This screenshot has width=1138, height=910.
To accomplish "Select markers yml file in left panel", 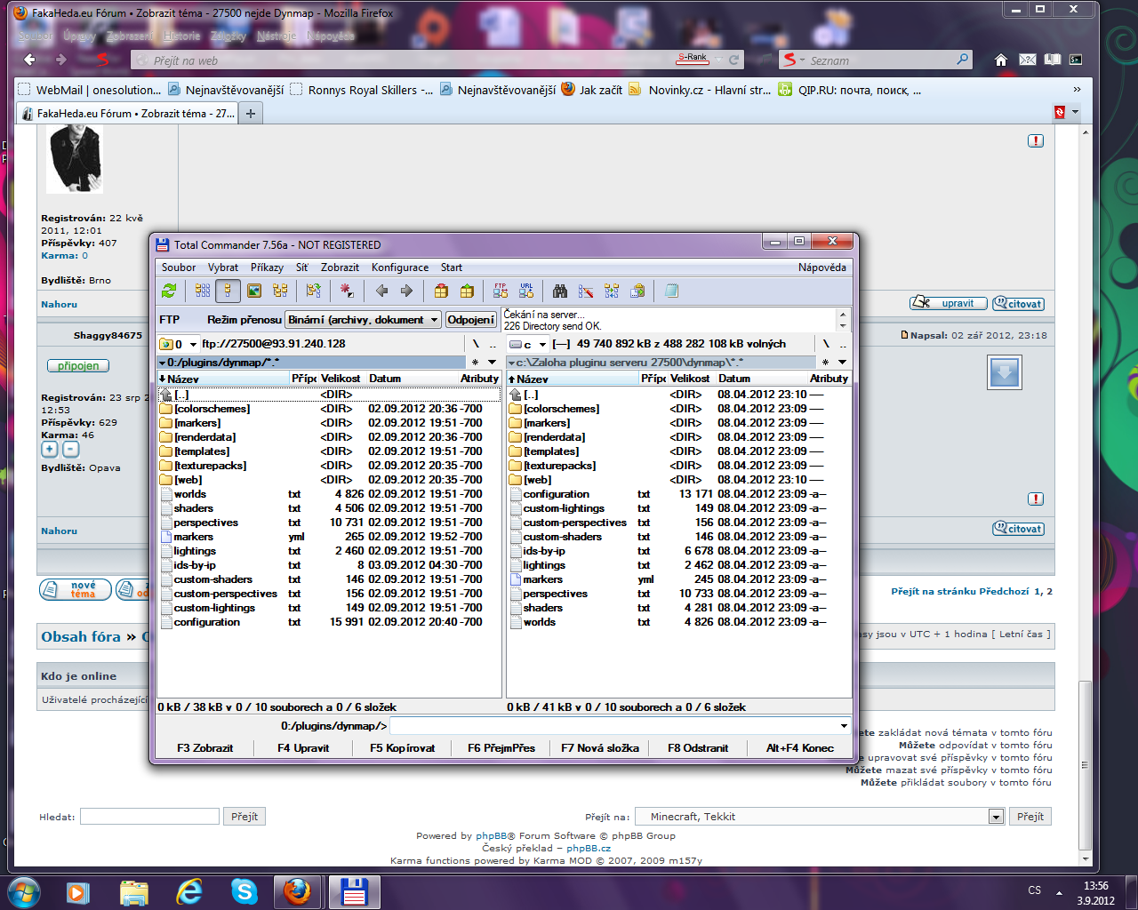I will point(194,537).
